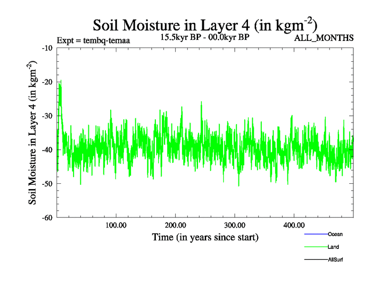
Task: Click the -40 y-axis tick label
Action: pyautogui.click(x=47, y=150)
